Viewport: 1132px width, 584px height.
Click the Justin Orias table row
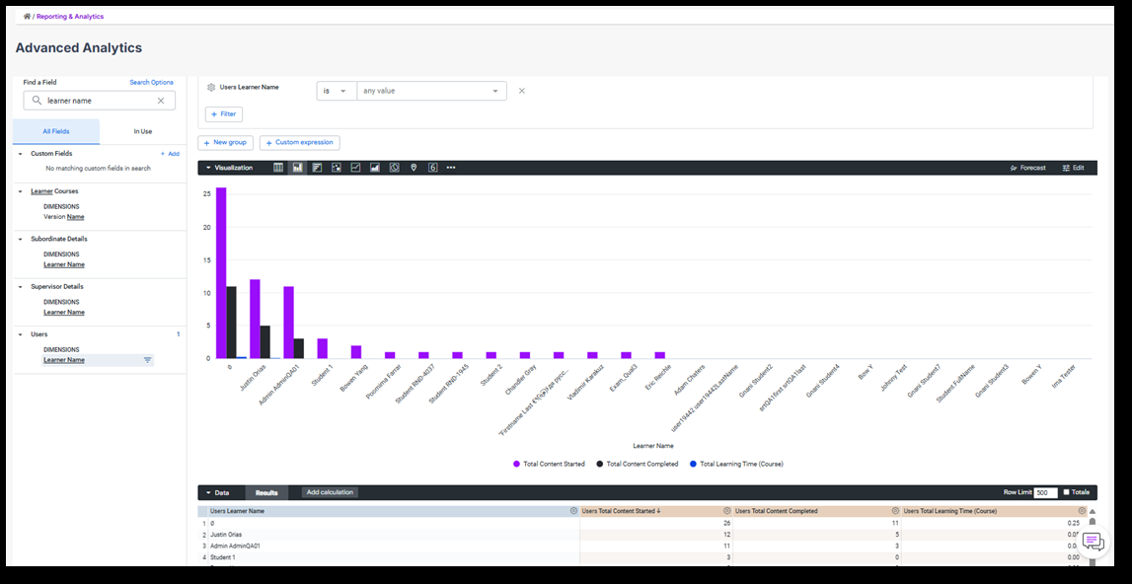(642, 535)
